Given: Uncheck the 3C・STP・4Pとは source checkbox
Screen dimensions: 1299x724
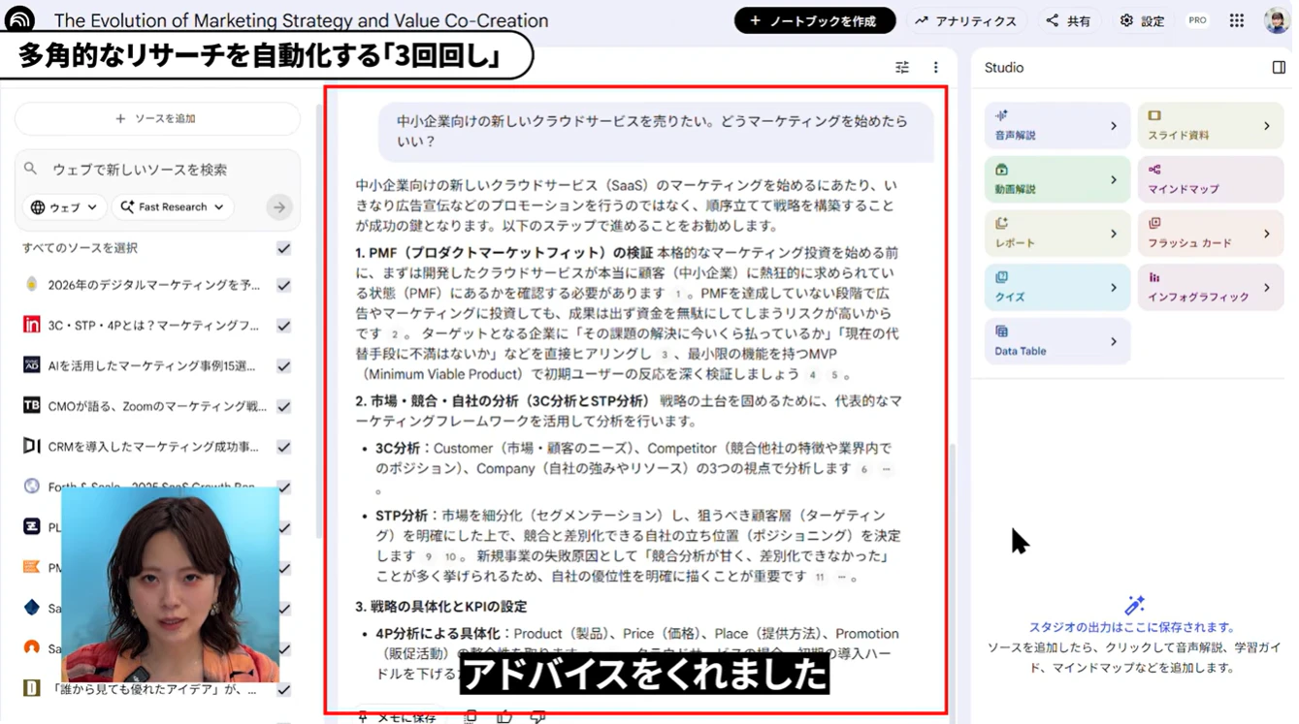Looking at the screenshot, I should [x=284, y=326].
